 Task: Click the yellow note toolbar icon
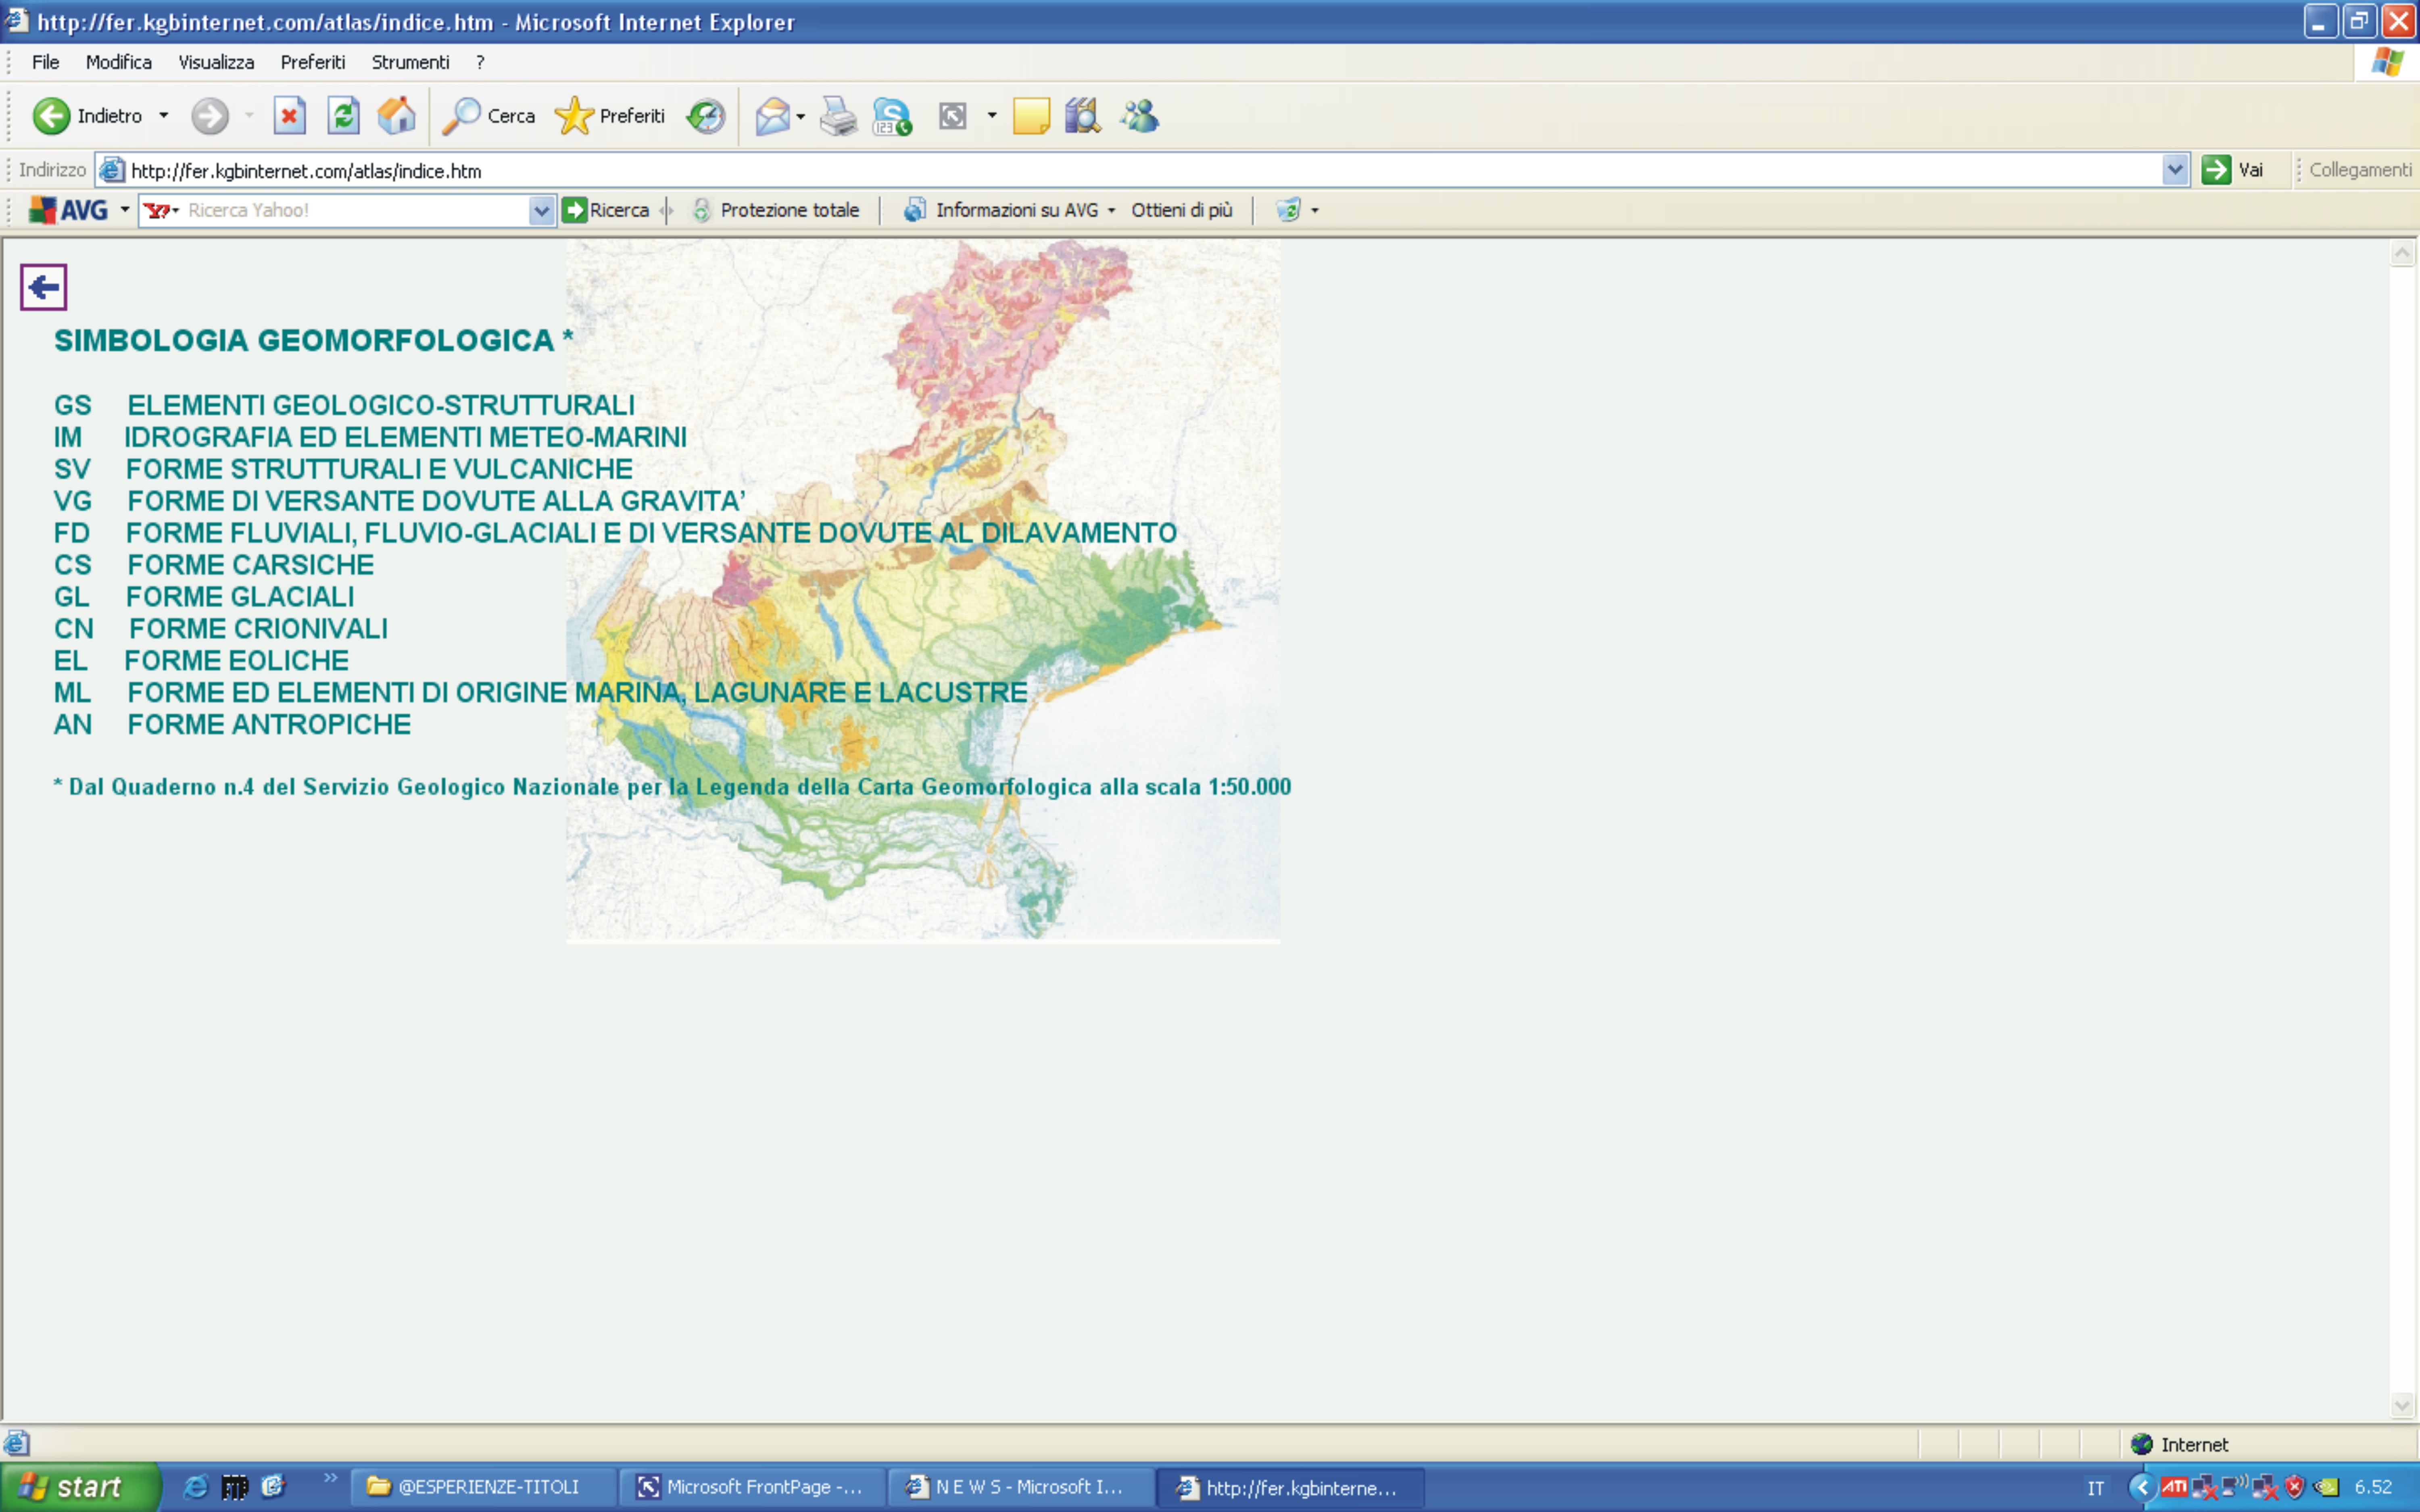click(x=1031, y=116)
